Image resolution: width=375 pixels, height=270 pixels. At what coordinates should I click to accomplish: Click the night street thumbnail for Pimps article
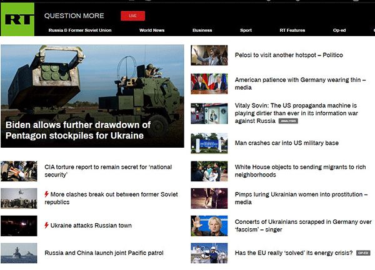(x=209, y=198)
